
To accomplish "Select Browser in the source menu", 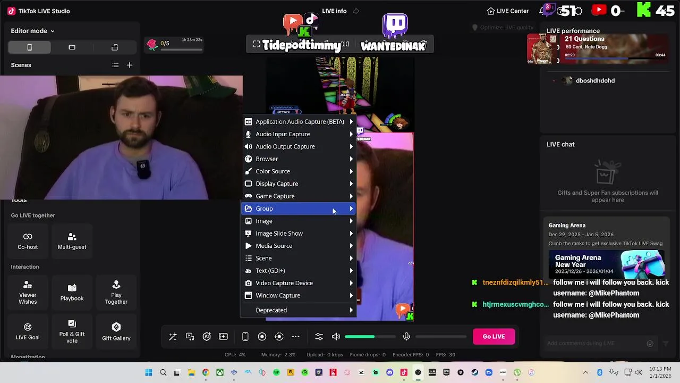I will 299,159.
